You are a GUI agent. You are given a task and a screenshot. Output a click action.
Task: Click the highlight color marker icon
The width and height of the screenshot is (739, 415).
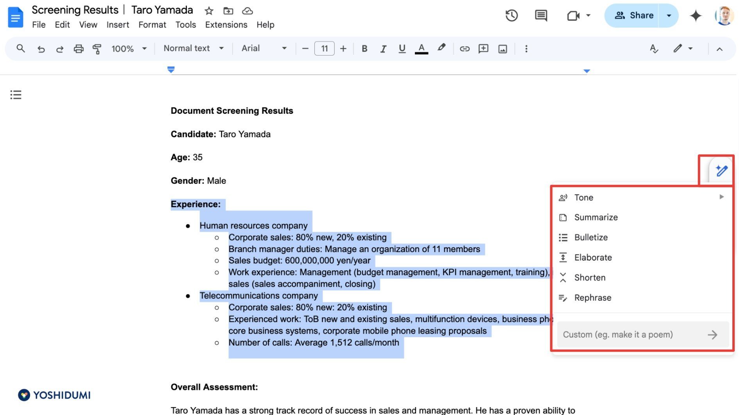441,48
